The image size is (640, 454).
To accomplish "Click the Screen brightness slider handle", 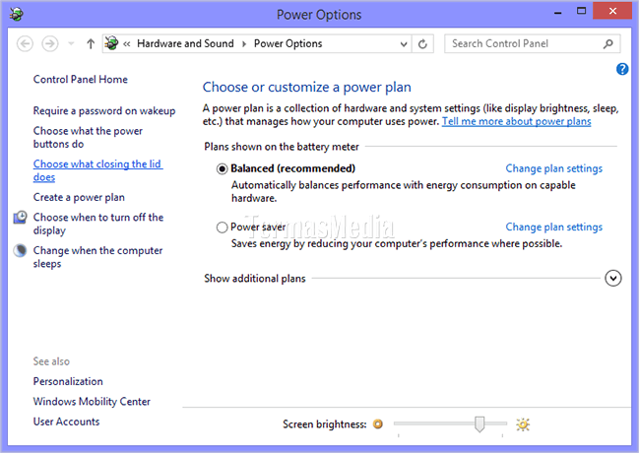I will pos(480,424).
